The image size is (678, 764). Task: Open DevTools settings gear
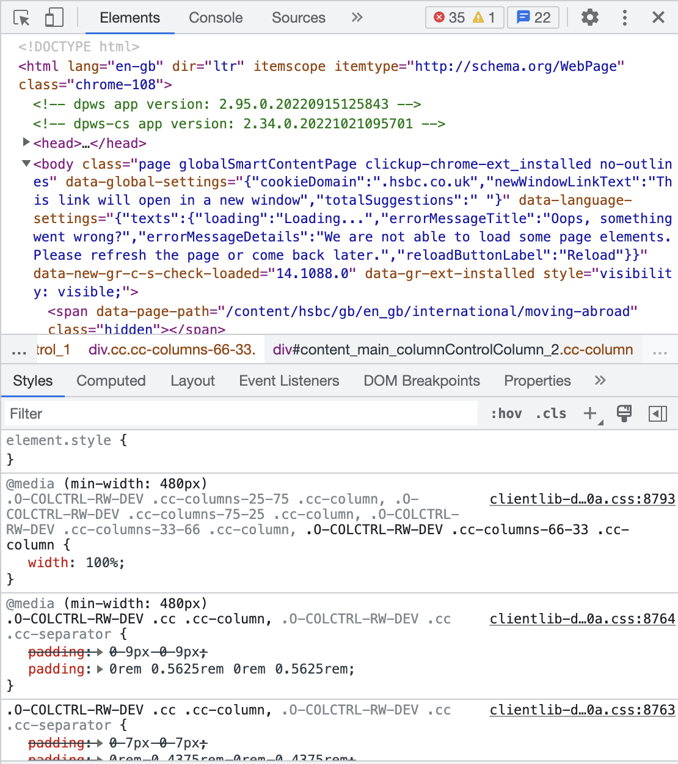click(589, 18)
